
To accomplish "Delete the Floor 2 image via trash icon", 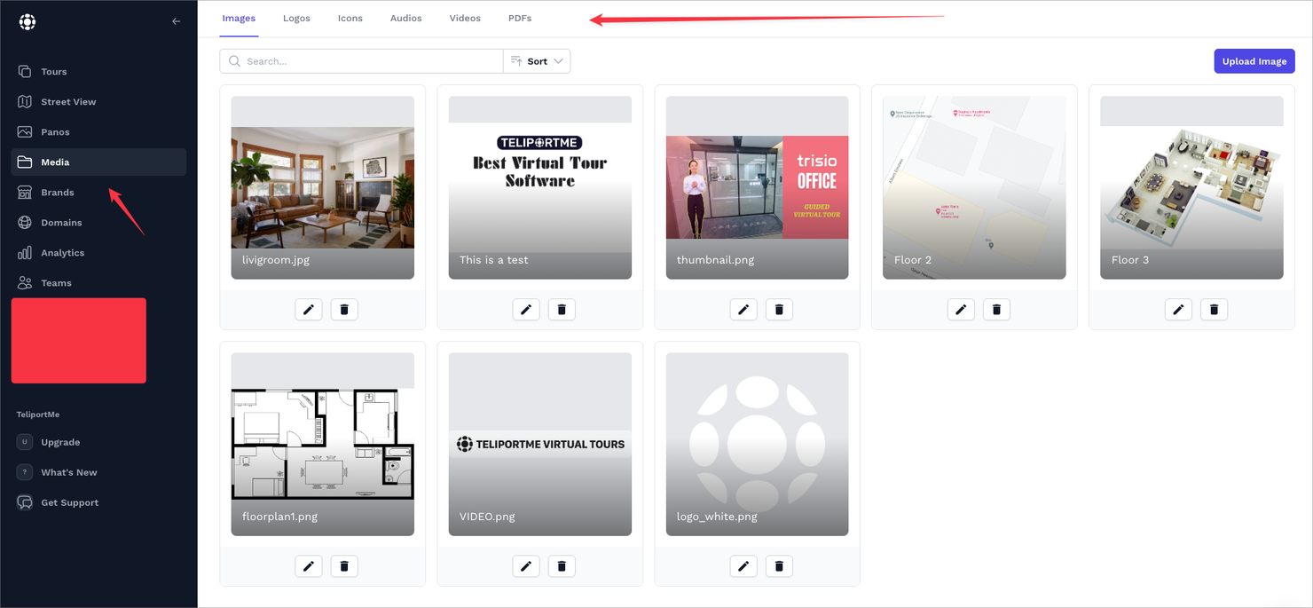I will [996, 310].
